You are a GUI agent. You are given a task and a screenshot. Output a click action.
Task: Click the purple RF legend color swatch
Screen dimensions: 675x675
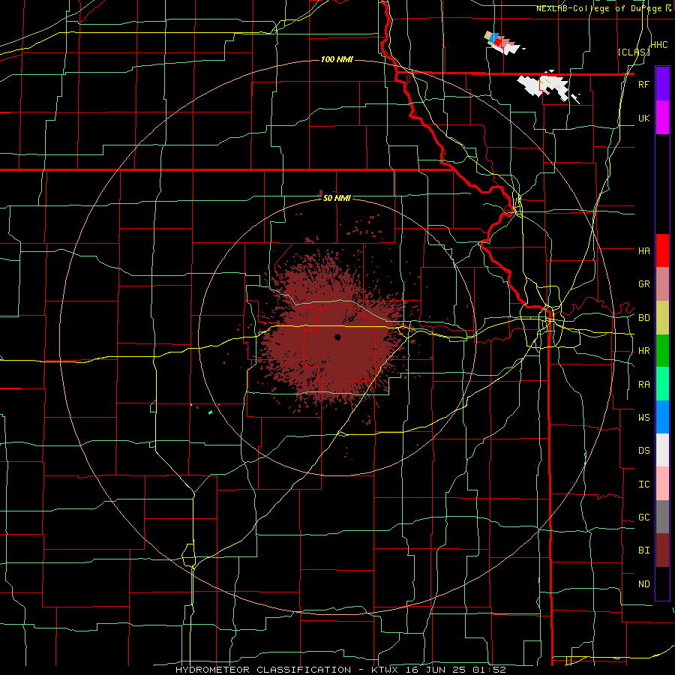(662, 84)
